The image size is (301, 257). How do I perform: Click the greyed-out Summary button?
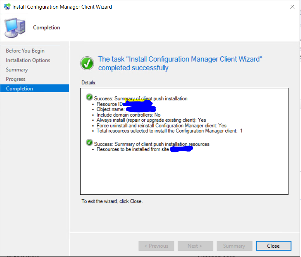[x=234, y=246]
